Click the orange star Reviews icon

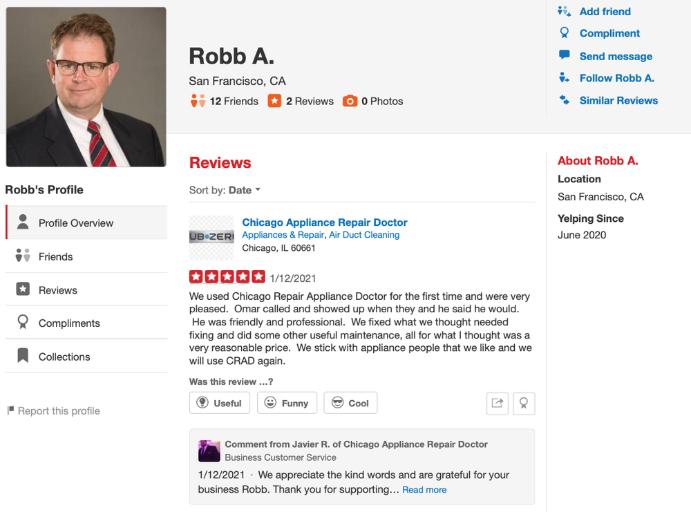[275, 101]
